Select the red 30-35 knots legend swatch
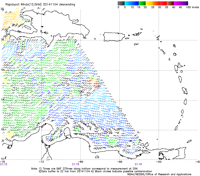Screen dimensions: 200x176 coord(163,3)
